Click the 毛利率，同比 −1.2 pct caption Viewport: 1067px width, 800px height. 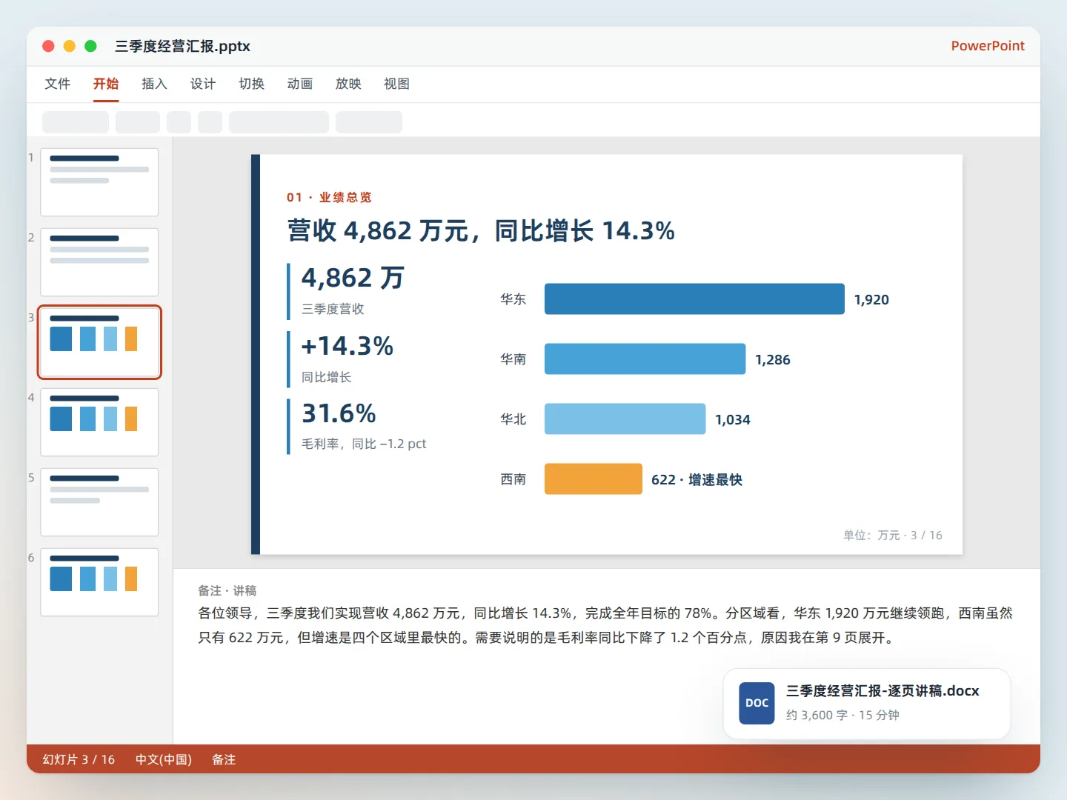coord(364,444)
